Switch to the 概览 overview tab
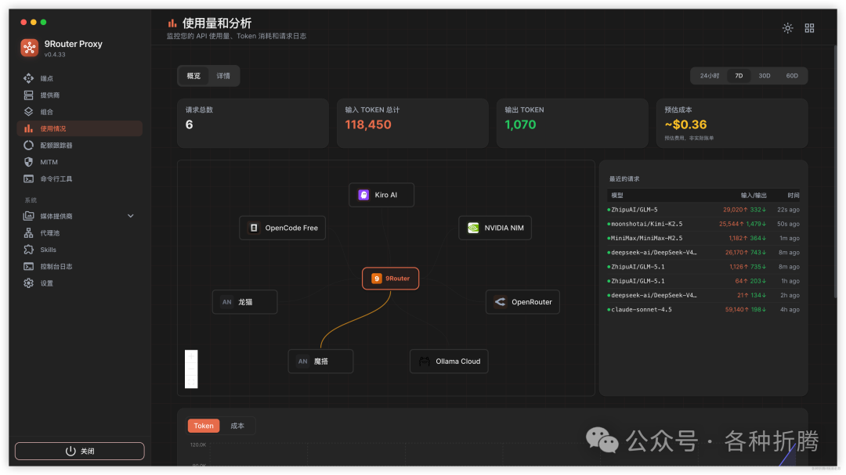846x475 pixels. [193, 75]
